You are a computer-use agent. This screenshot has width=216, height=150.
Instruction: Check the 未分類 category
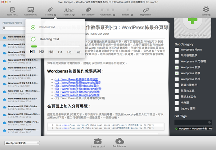pyautogui.click(x=177, y=103)
